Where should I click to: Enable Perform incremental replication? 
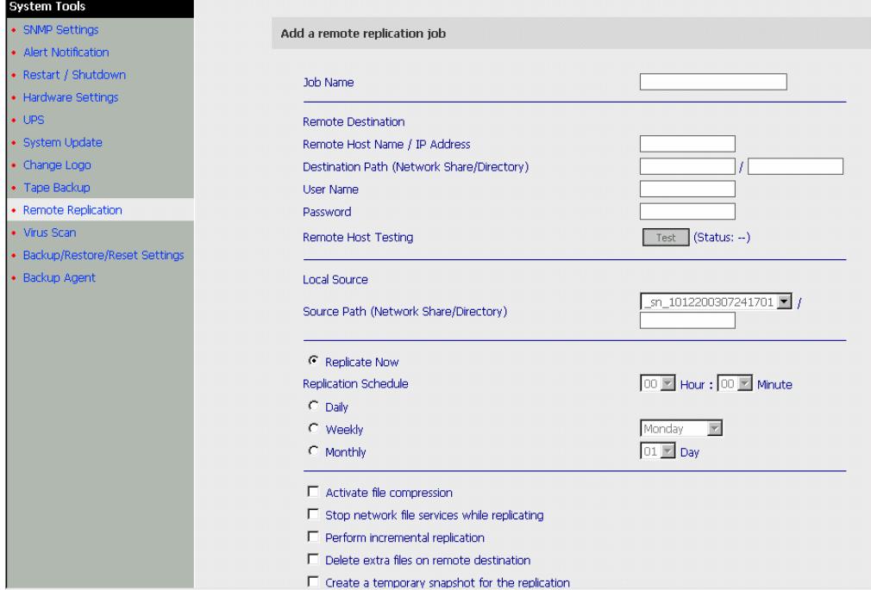[313, 537]
